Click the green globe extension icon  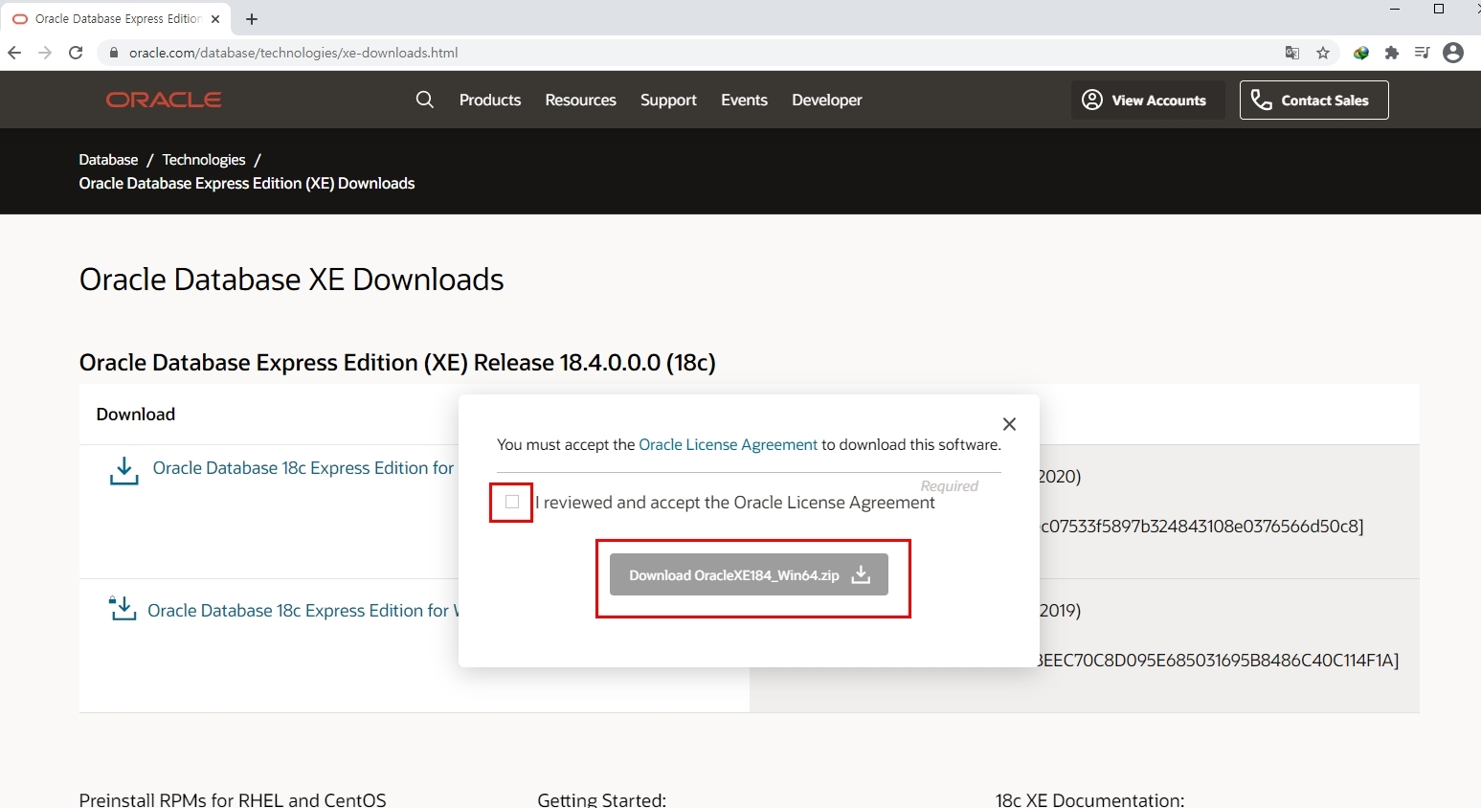(1361, 53)
